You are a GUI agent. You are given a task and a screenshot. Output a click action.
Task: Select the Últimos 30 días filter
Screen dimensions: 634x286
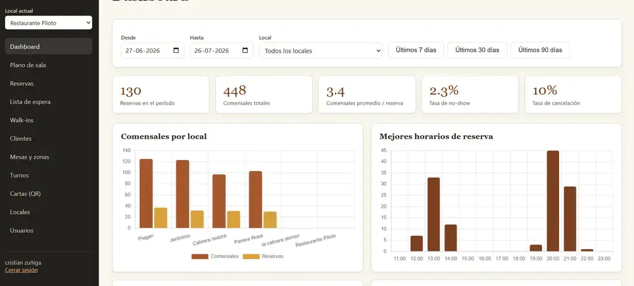(x=477, y=50)
